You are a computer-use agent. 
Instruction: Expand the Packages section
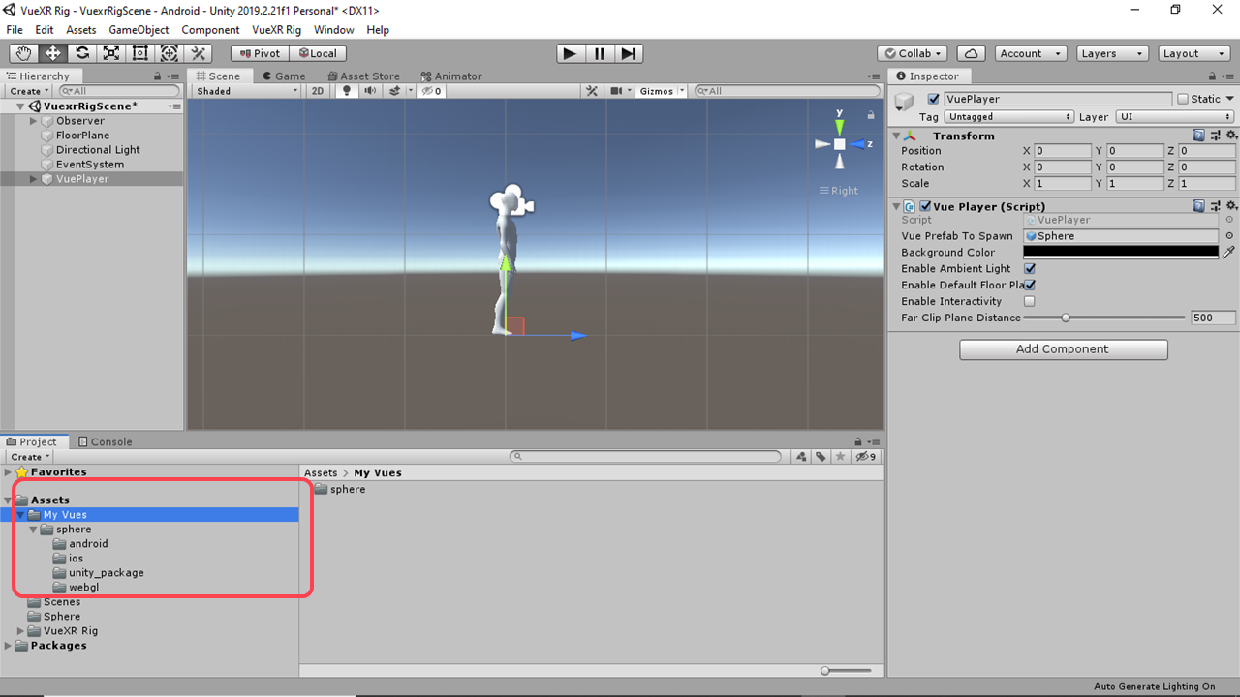[x=8, y=646]
